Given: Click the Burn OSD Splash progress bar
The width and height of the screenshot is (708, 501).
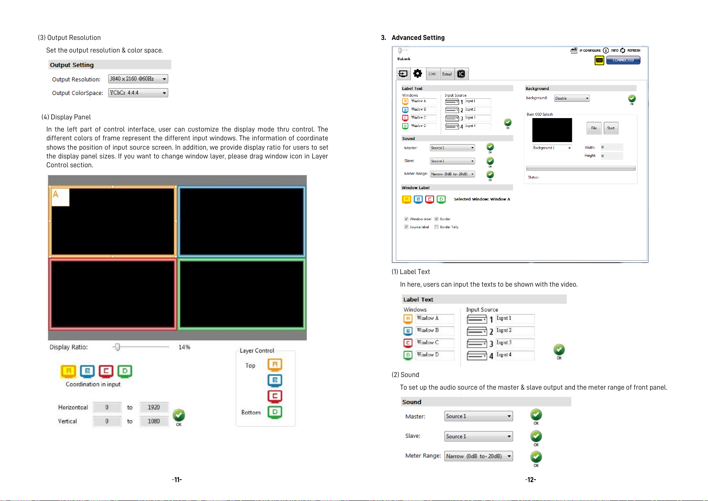Looking at the screenshot, I should pos(581,168).
